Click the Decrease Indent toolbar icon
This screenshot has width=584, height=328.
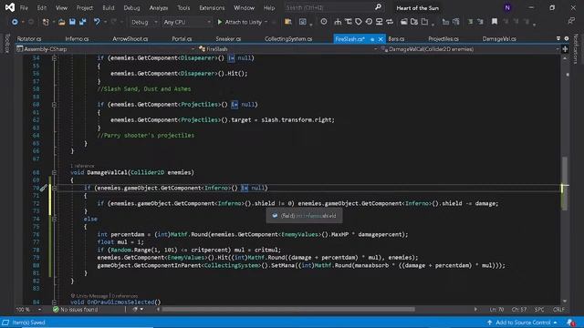pyautogui.click(x=471, y=22)
